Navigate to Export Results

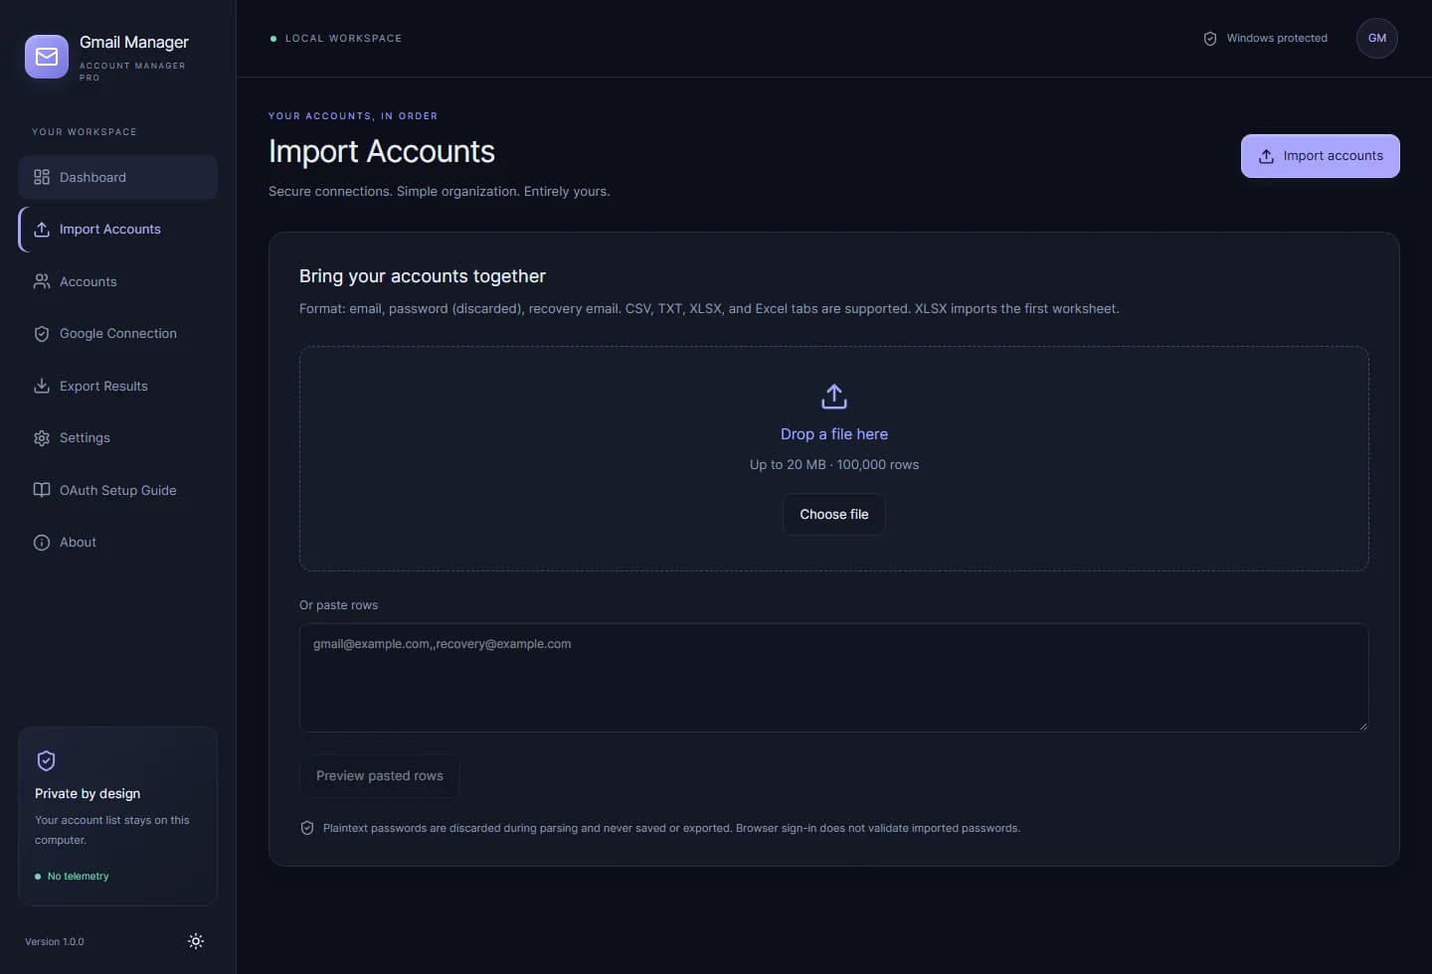pyautogui.click(x=117, y=386)
